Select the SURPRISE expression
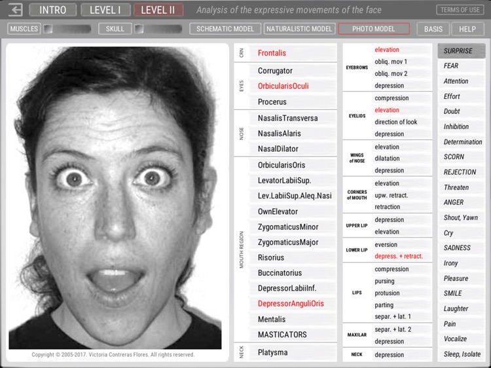 tap(462, 50)
